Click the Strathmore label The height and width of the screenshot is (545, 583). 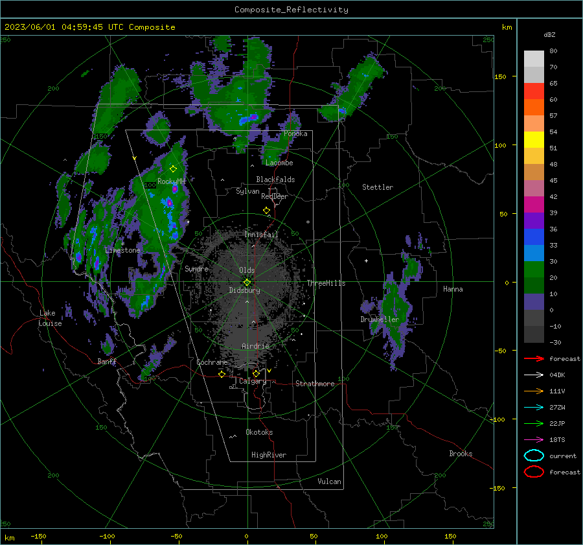(315, 384)
